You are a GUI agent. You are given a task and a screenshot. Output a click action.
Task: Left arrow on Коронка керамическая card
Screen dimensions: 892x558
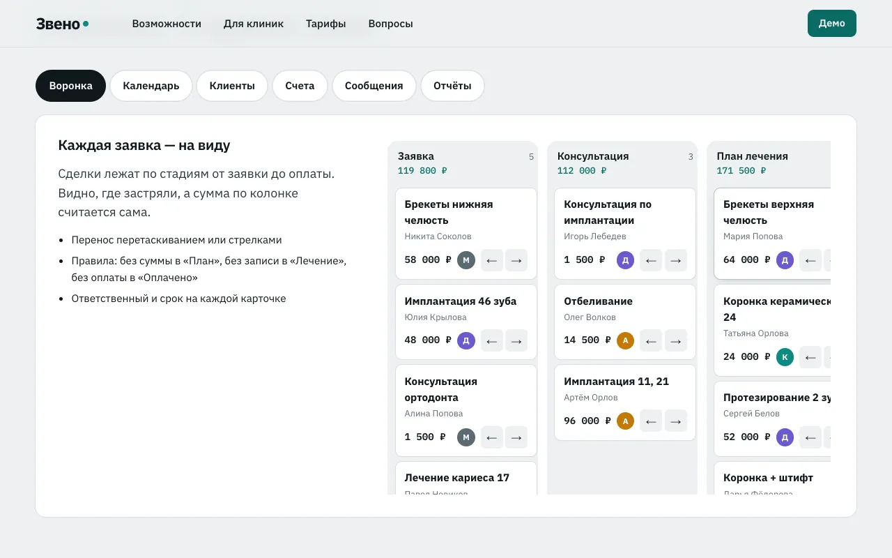810,357
